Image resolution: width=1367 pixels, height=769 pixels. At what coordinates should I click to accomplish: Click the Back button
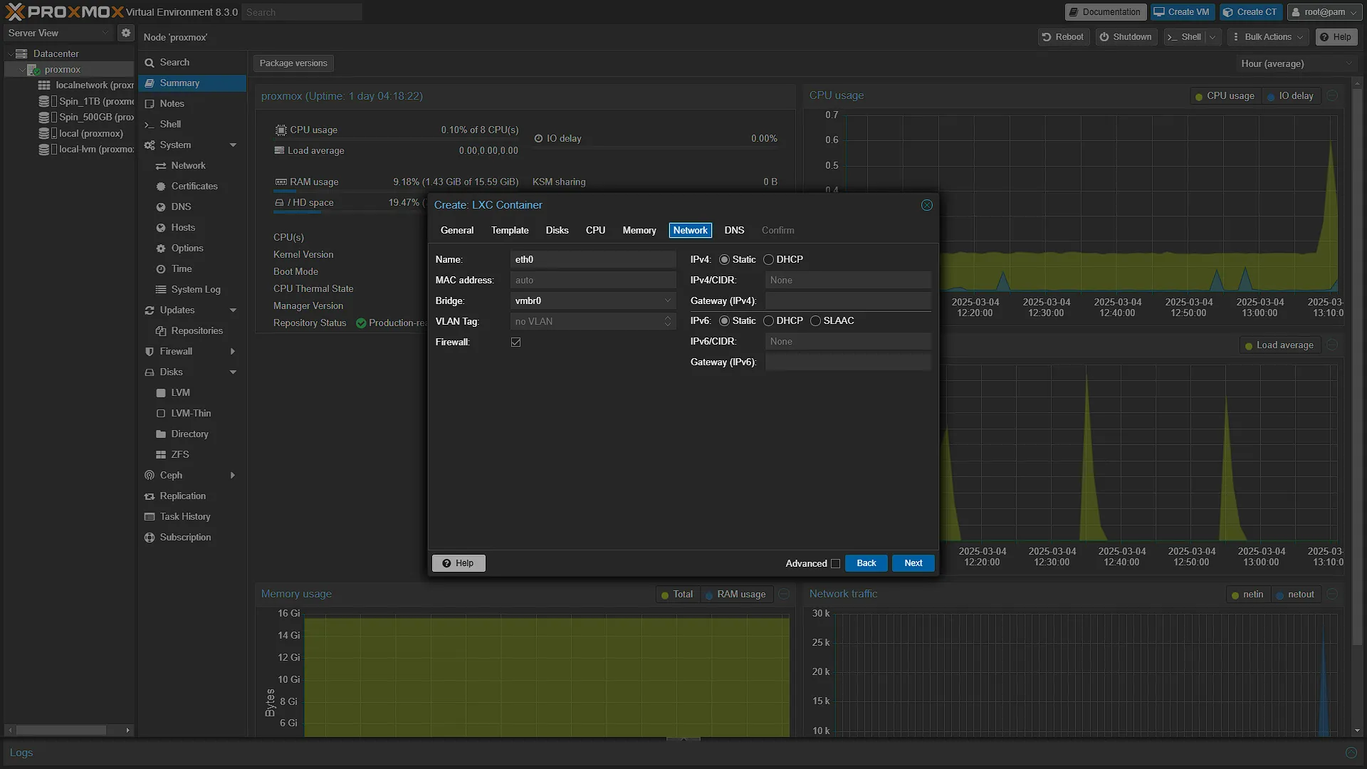coord(866,563)
